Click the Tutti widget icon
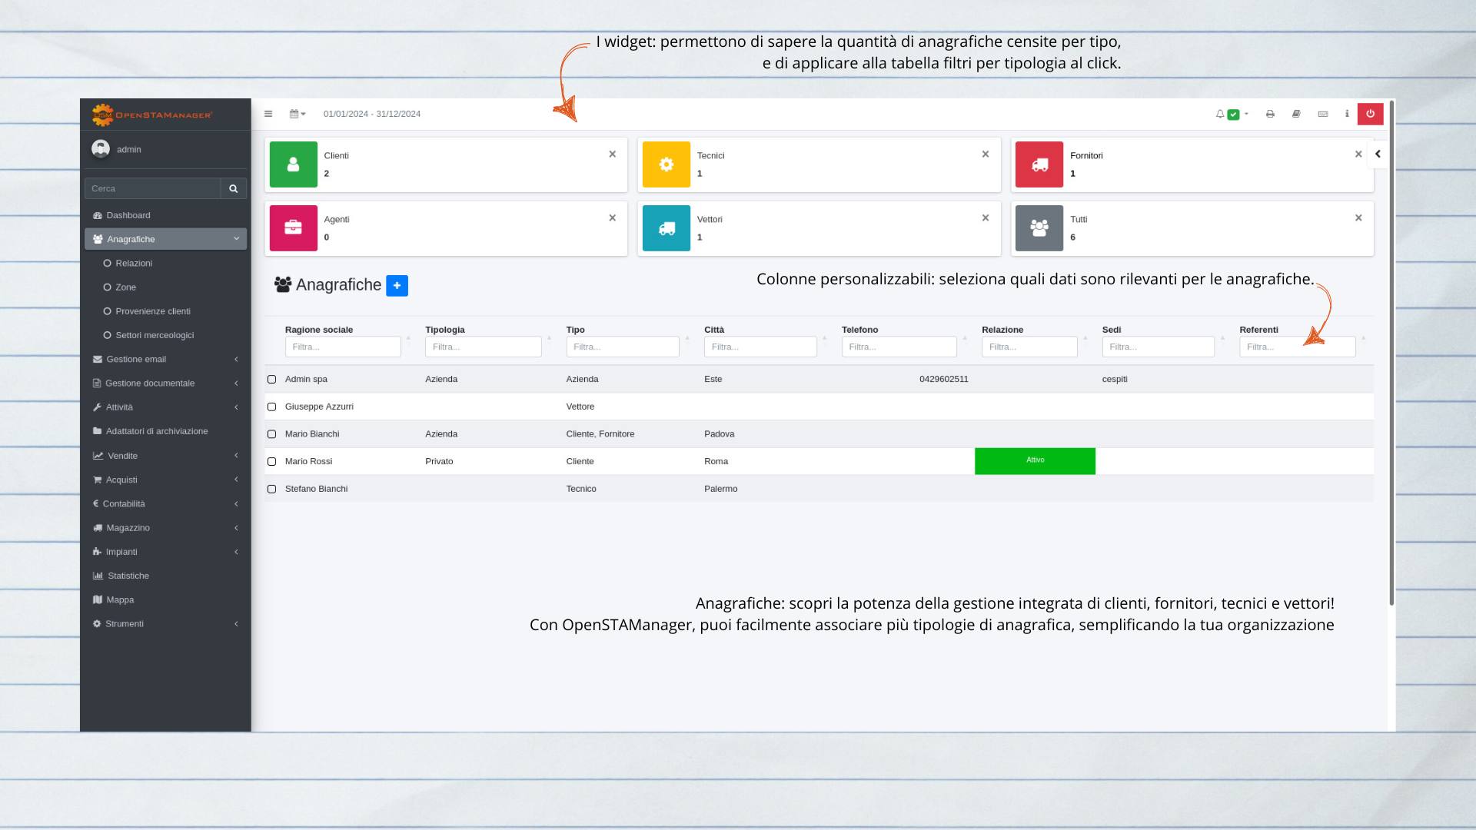Image resolution: width=1476 pixels, height=830 pixels. point(1039,227)
